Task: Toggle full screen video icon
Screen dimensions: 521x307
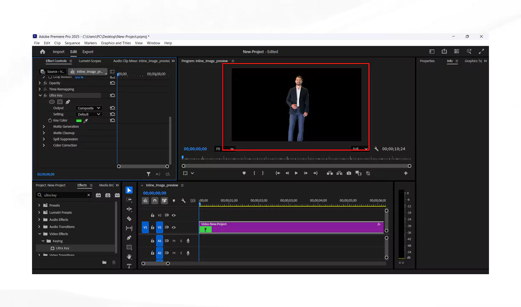Action: point(482,52)
